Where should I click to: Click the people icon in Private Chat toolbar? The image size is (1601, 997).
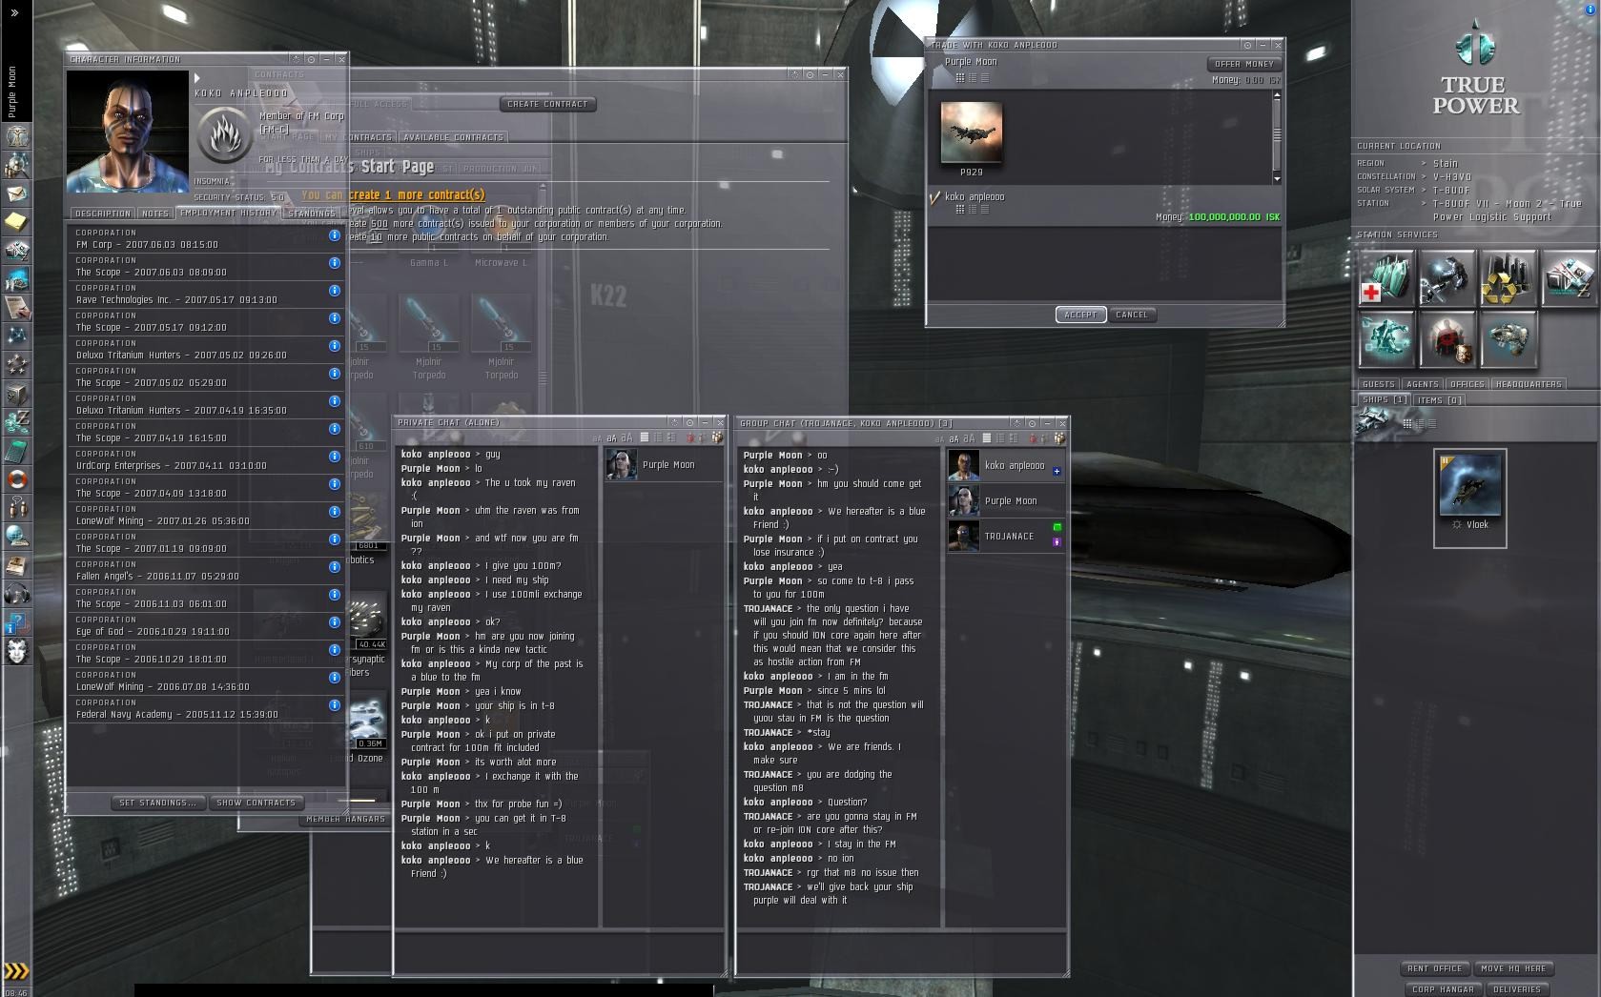(716, 437)
